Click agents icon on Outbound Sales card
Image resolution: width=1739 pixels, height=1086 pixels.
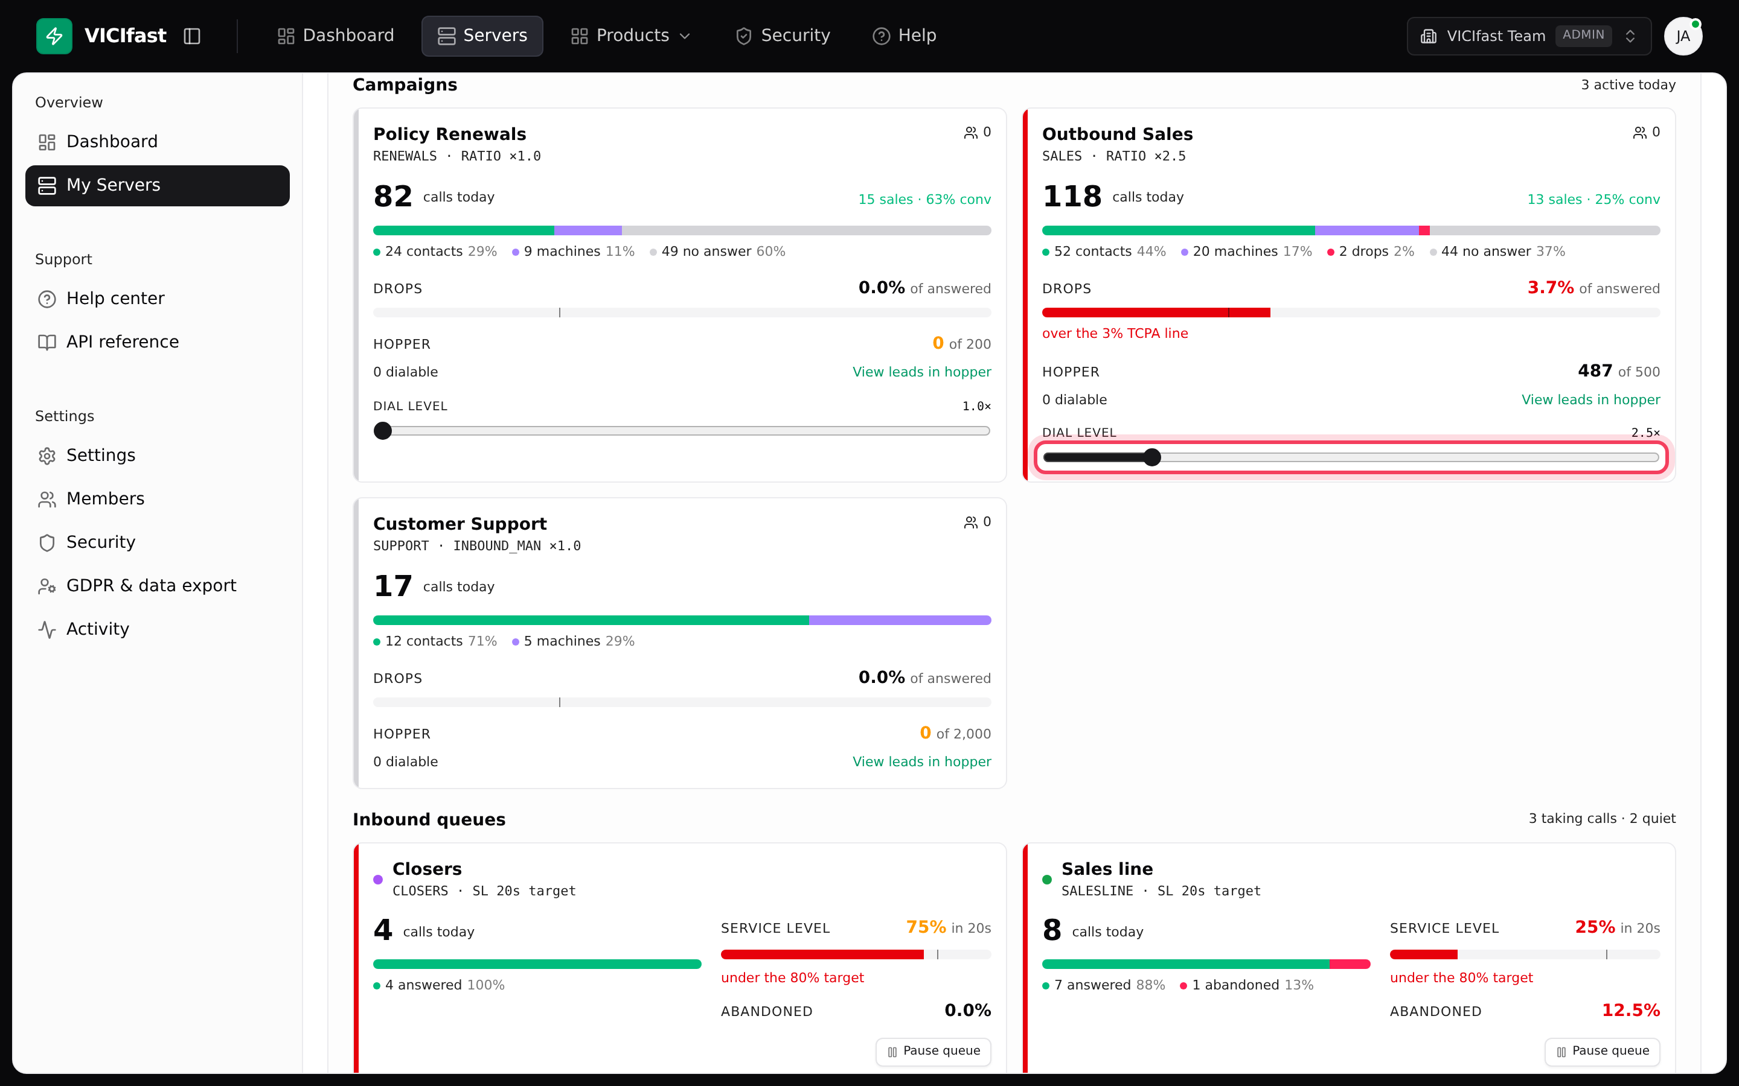(1640, 133)
